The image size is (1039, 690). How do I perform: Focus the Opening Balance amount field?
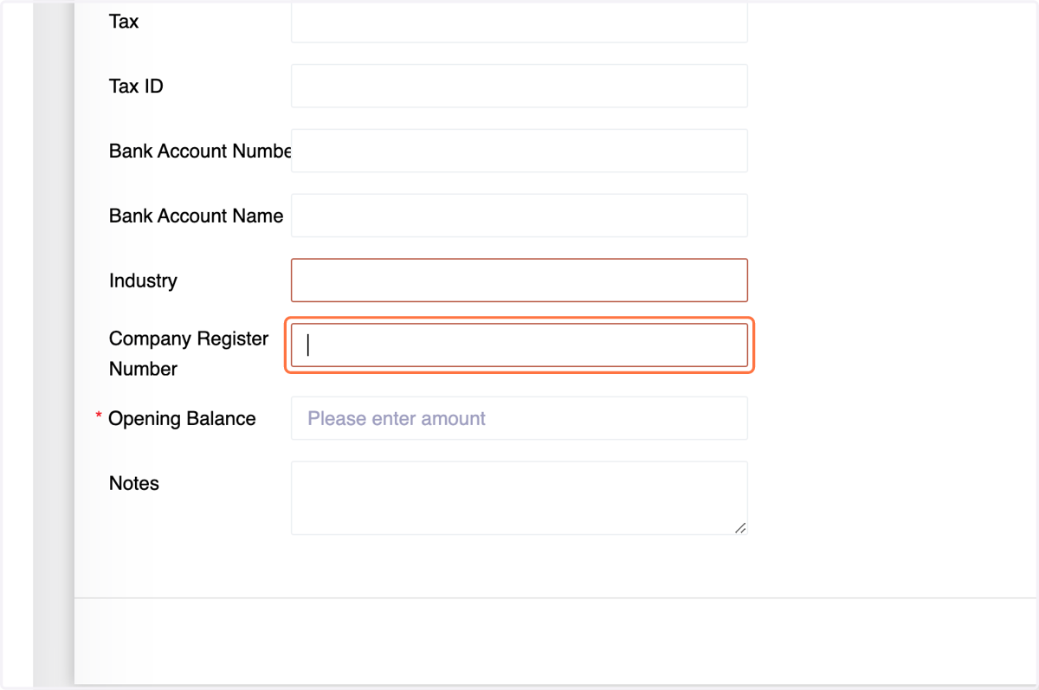click(x=519, y=418)
